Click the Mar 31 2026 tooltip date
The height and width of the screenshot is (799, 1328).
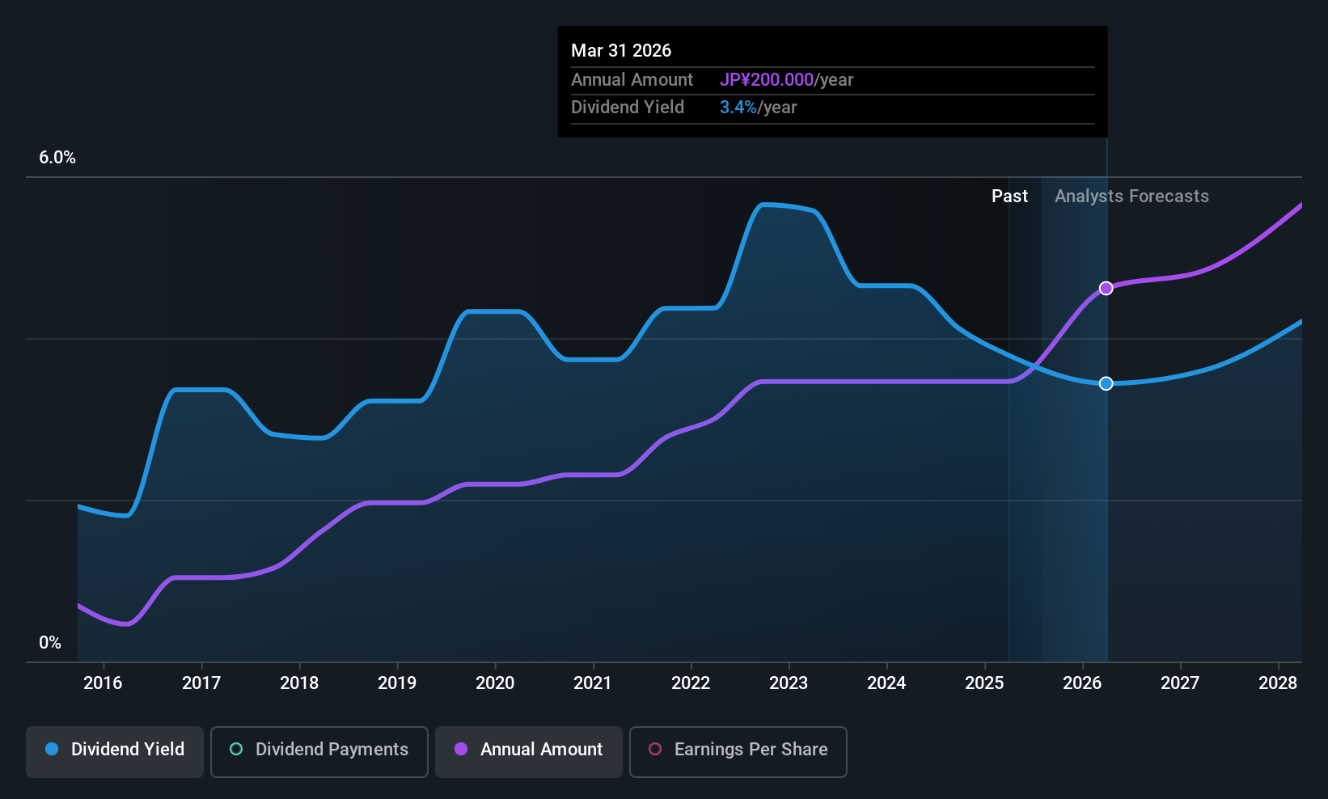621,50
